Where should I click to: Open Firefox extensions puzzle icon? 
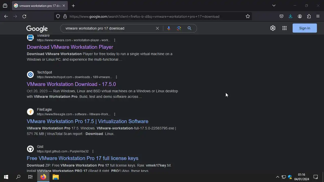(309, 16)
